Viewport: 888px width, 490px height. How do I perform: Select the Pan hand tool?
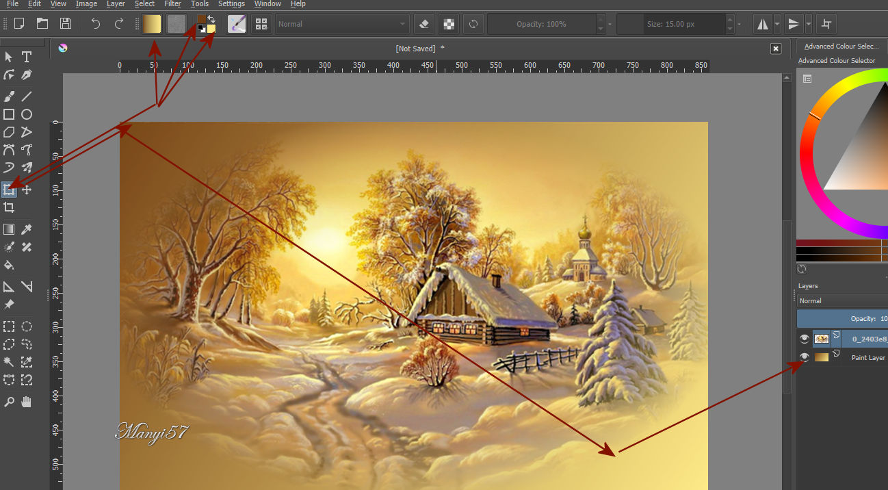pos(27,402)
